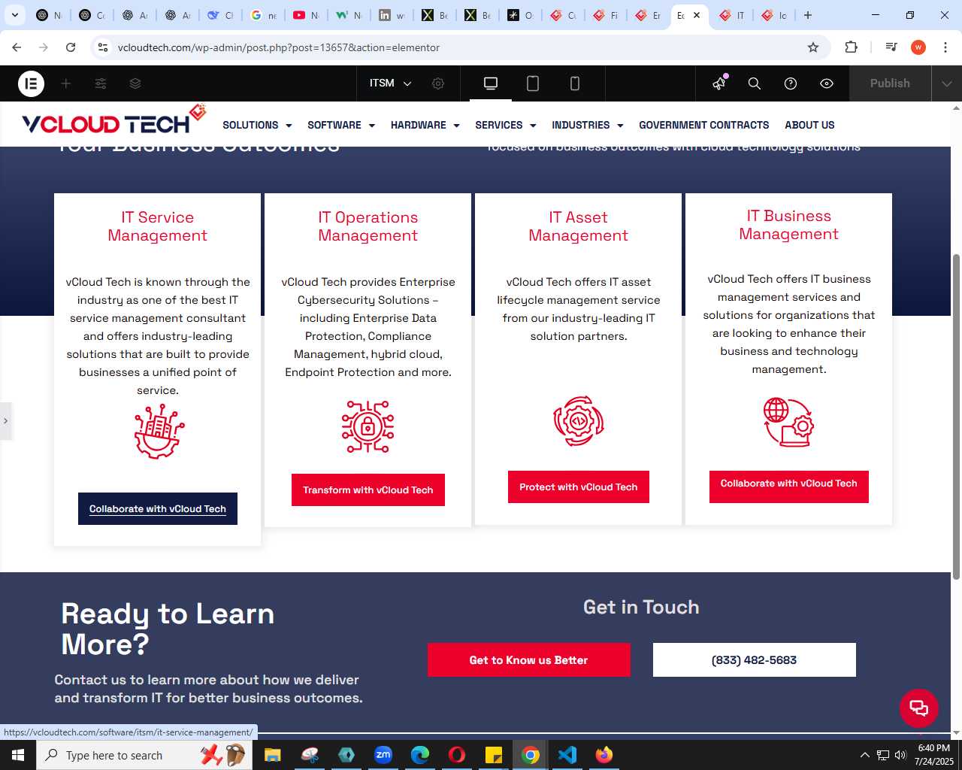The width and height of the screenshot is (962, 770).
Task: Expand the Hardware menu
Action: coord(425,125)
